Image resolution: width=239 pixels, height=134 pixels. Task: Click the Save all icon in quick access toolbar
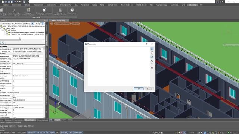pos(12,1)
